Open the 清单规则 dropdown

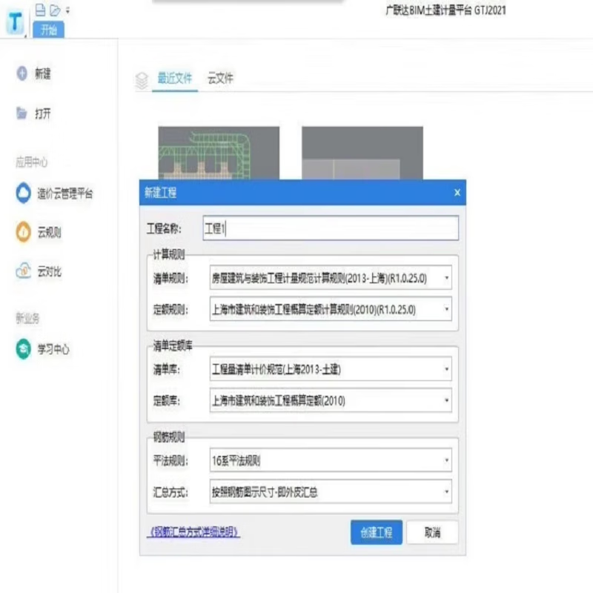click(331, 278)
